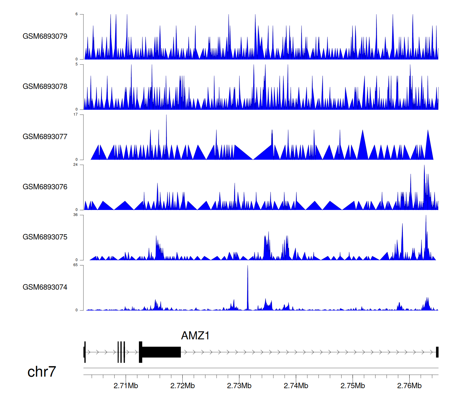Click the AMZ1 gene name label
This screenshot has height=407, width=462.
pos(195,335)
